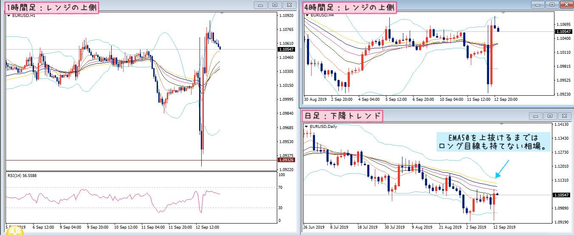This screenshot has height=235, width=574.
Task: Click the 12 Sep 2019 date label
Action: point(505,227)
